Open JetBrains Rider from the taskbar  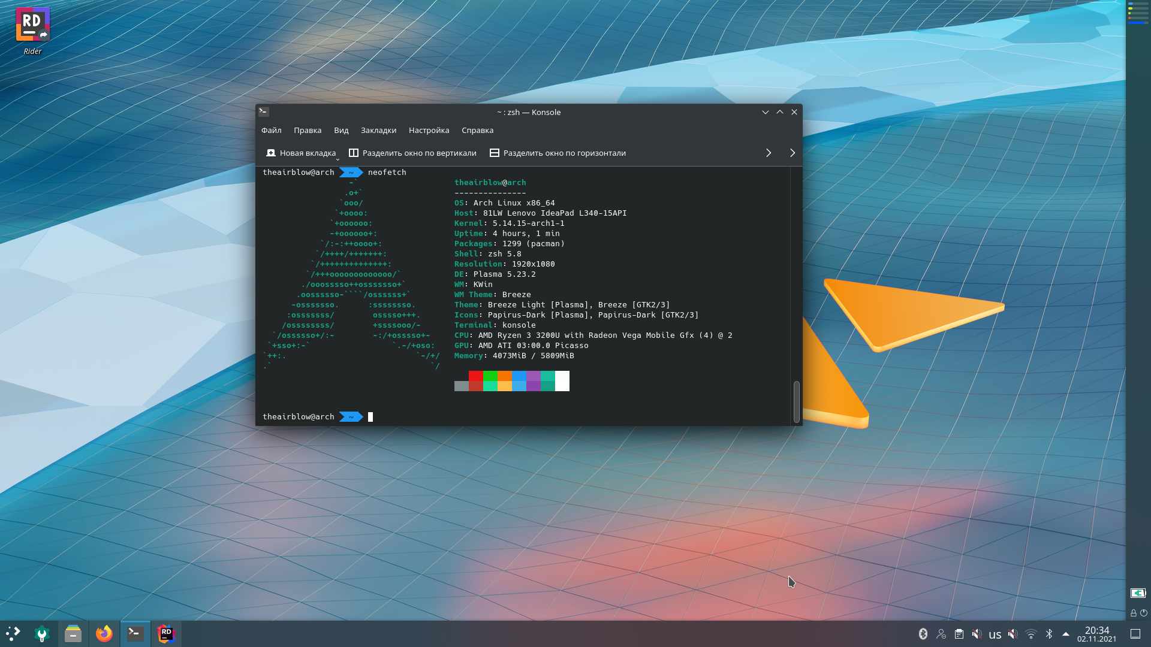(166, 634)
